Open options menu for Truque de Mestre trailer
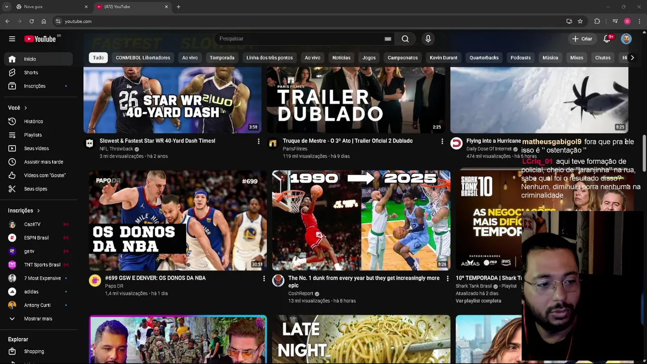 click(x=442, y=142)
